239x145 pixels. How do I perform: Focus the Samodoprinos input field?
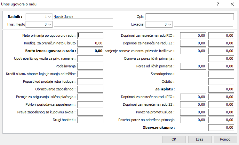coord(221,74)
